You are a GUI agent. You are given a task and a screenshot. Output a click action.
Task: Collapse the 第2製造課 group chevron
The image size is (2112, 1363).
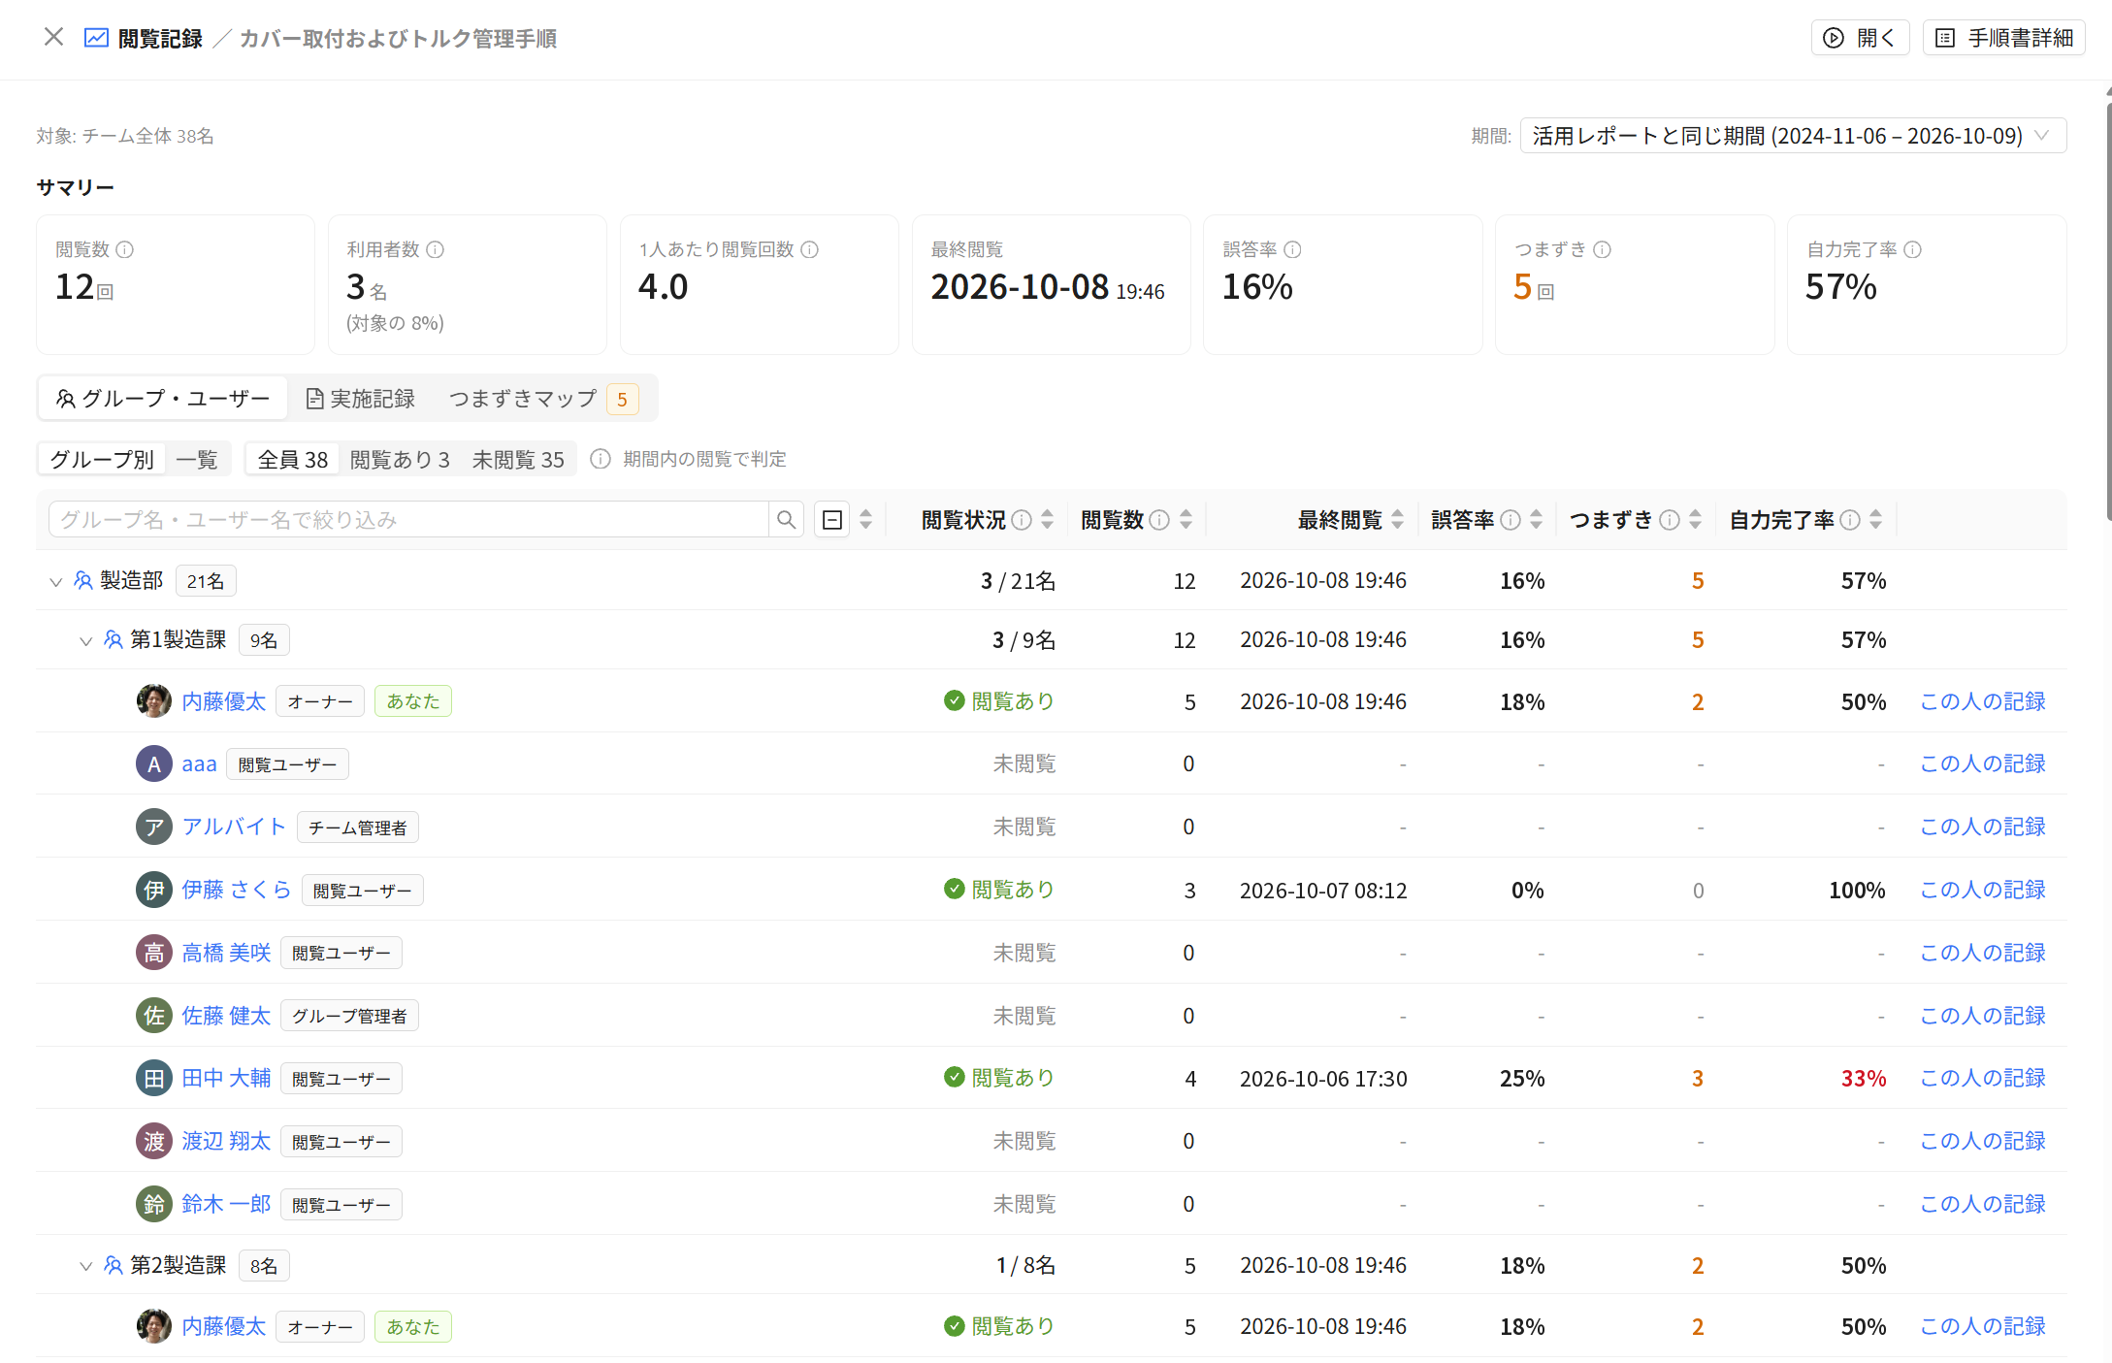coord(85,1266)
